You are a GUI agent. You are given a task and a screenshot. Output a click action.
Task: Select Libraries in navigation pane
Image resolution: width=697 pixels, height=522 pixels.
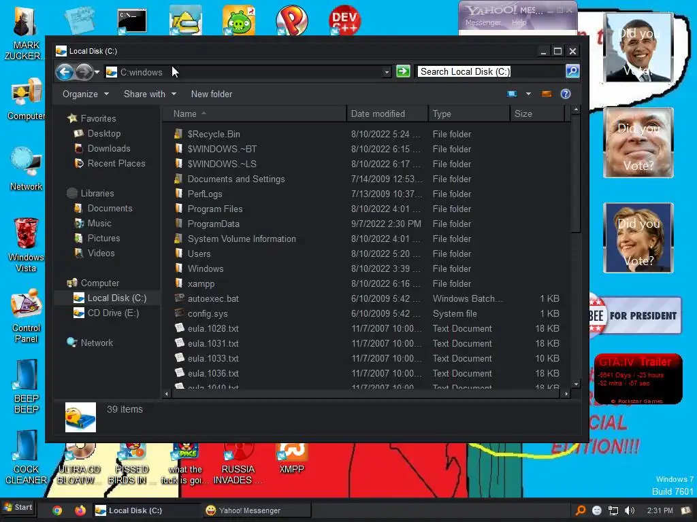pos(91,193)
